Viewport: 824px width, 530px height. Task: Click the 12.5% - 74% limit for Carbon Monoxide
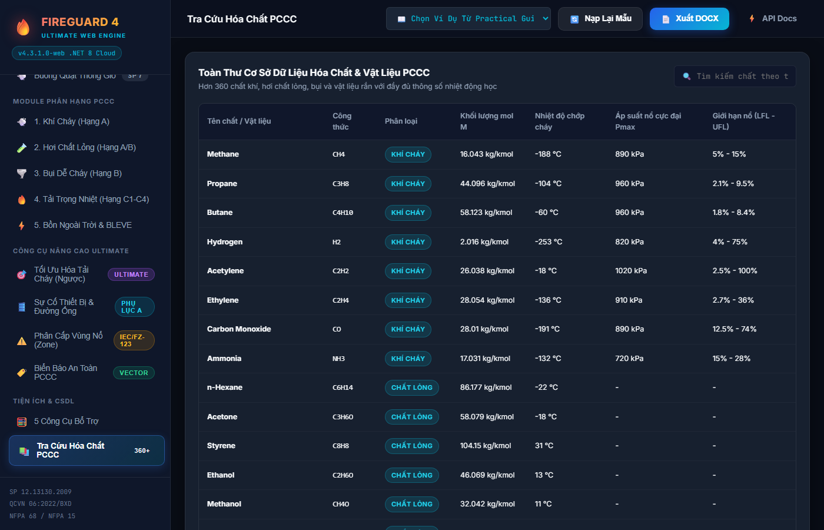click(x=735, y=329)
